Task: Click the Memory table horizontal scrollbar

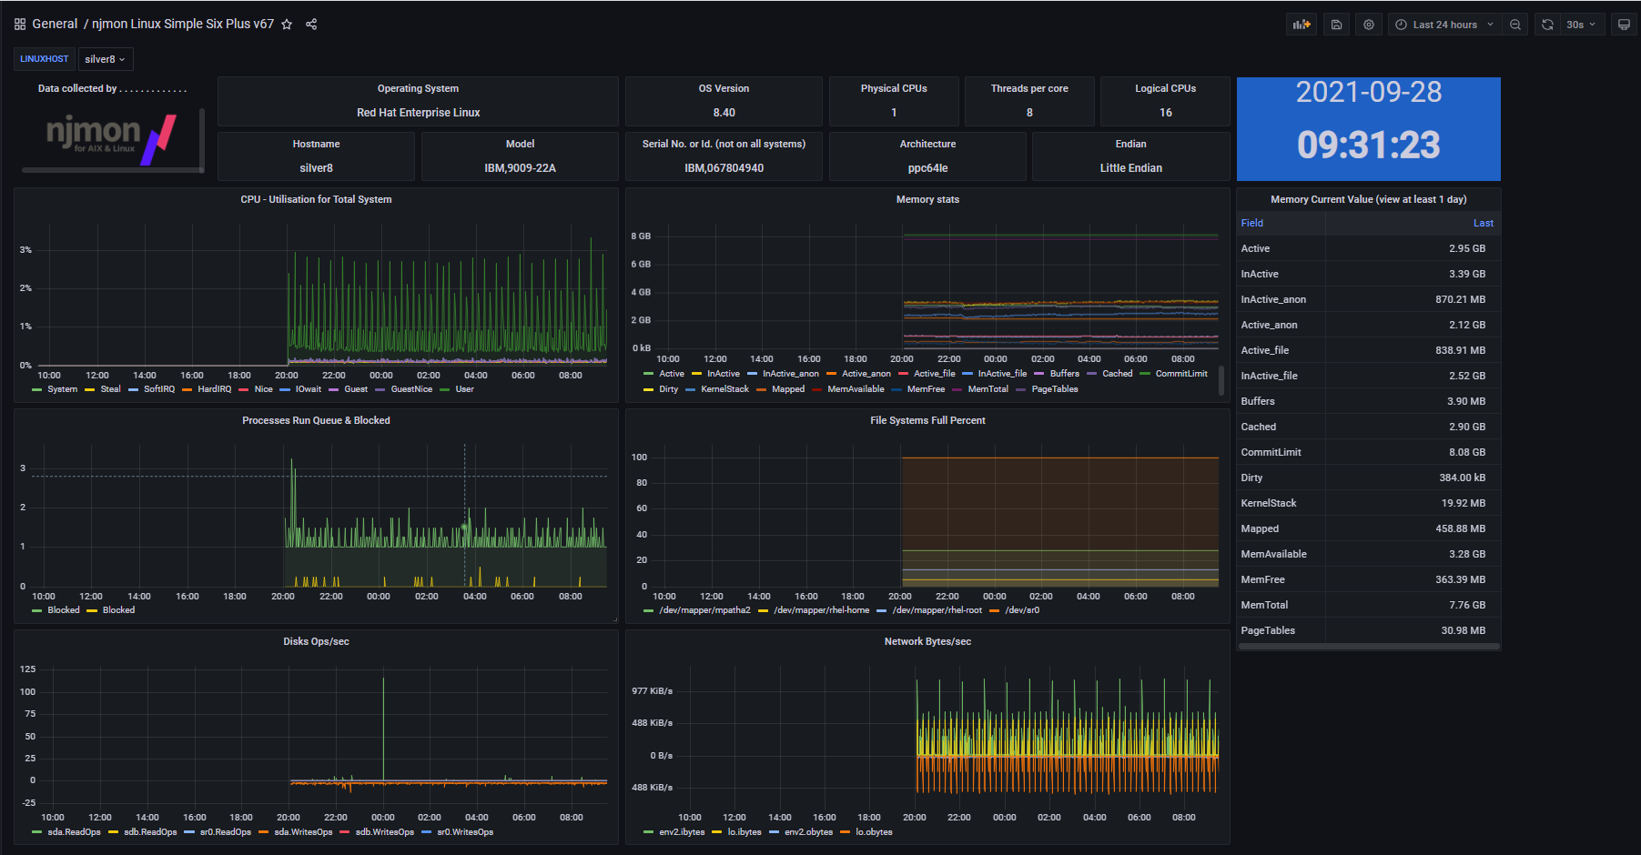Action: tap(1368, 647)
